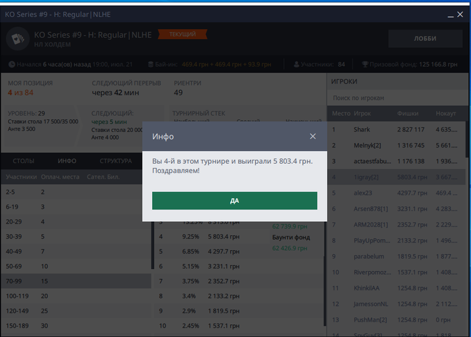Viewport: 471px width, 337px height.
Task: Click the 20-29 participants row
Action: click(76, 222)
